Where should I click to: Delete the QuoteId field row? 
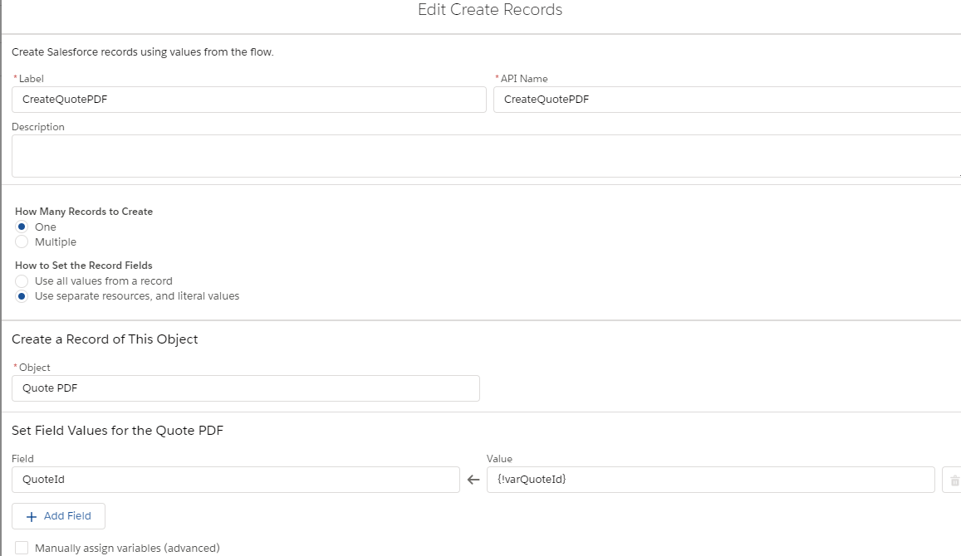(x=954, y=480)
